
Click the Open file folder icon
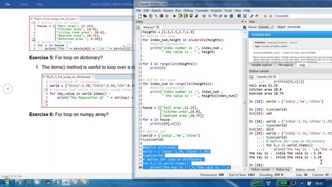(x=145, y=16)
